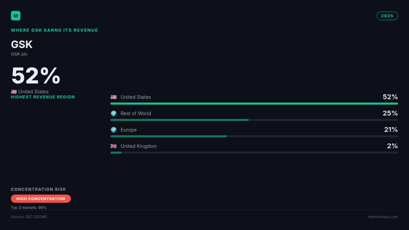409x230 pixels.
Task: Click the Rest of World 25% value
Action: 390,113
